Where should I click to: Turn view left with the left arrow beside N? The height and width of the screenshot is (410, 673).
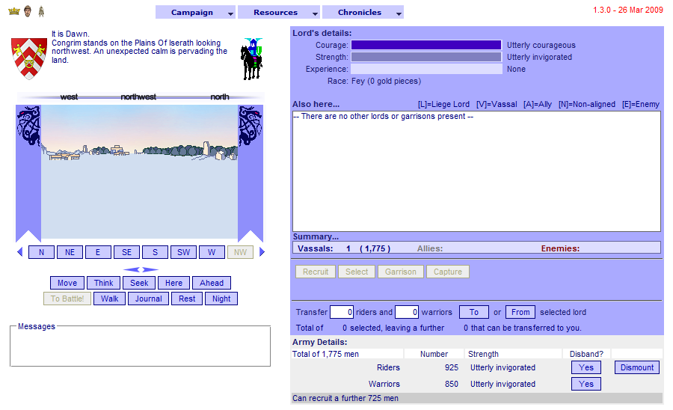point(19,252)
